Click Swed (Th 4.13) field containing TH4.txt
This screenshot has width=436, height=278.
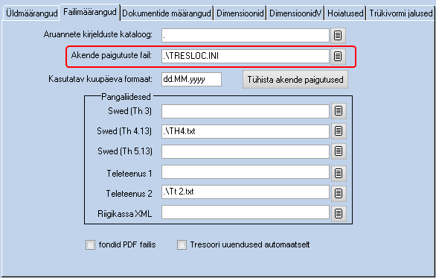[246, 131]
